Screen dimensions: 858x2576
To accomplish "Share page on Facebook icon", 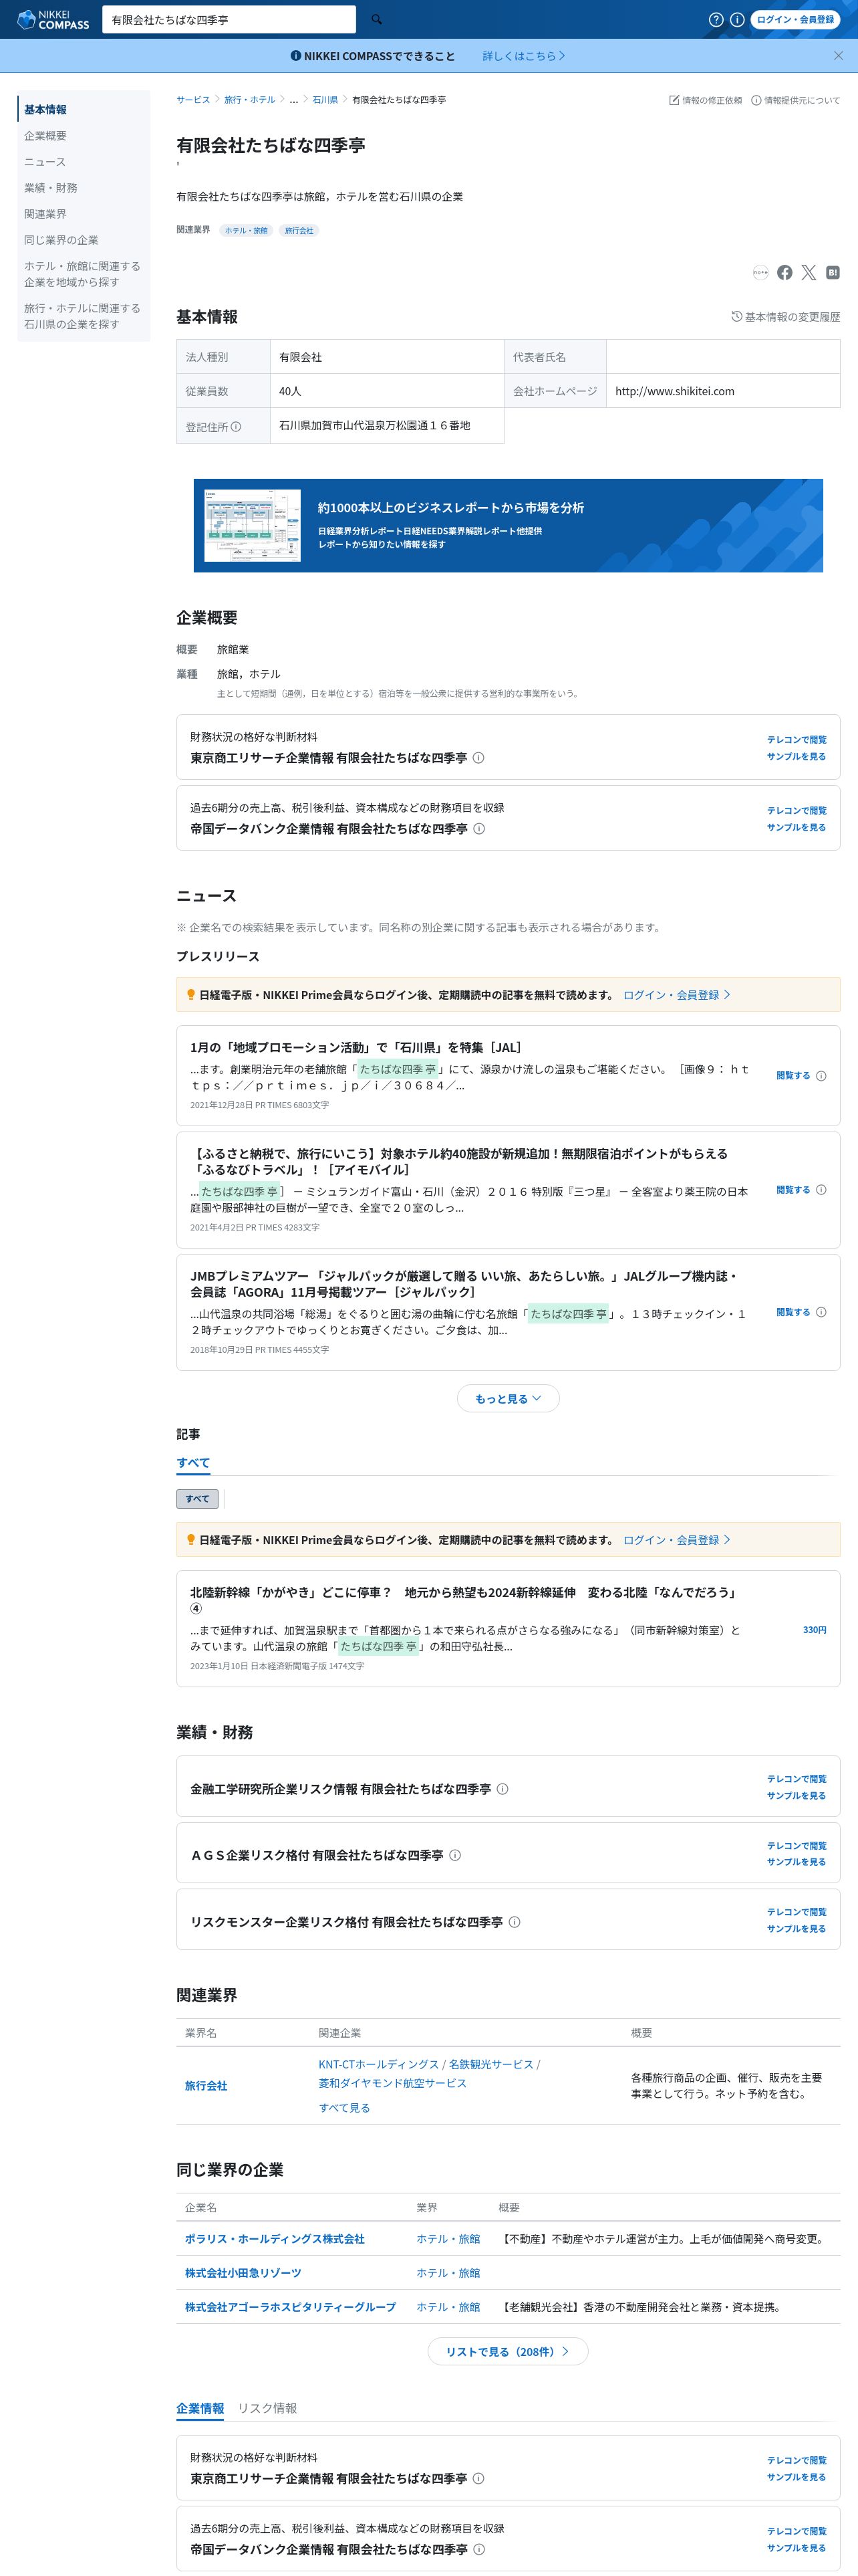I will pos(785,272).
